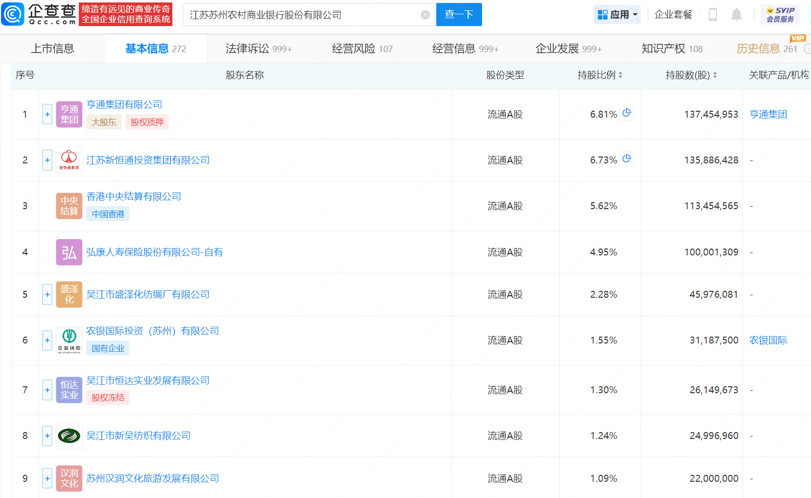The height and width of the screenshot is (498, 811).
Task: Expand row for 吴江市新吴纺织有限公司
Action: [x=47, y=436]
